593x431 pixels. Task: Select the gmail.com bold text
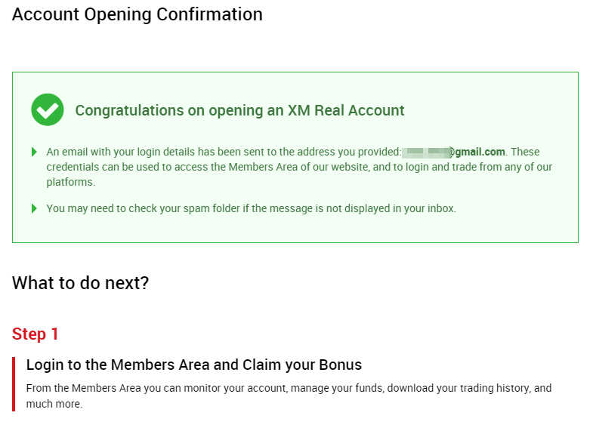480,152
